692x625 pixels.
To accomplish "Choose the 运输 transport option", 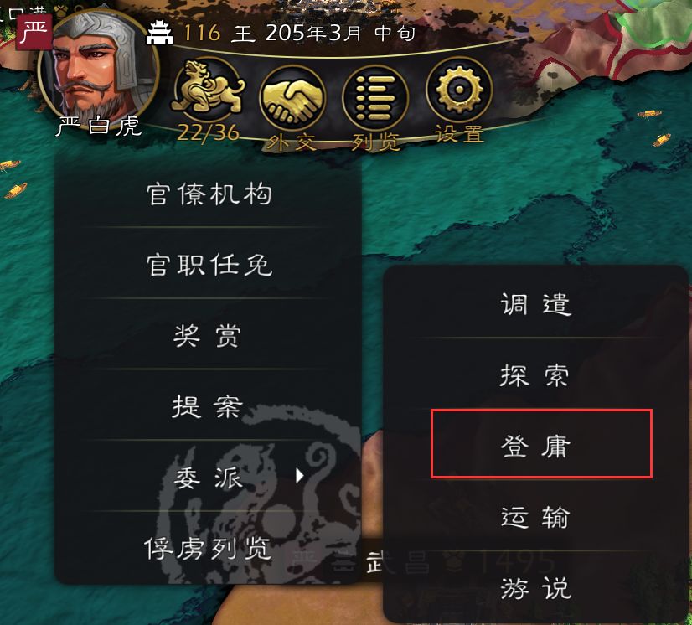I will point(536,516).
